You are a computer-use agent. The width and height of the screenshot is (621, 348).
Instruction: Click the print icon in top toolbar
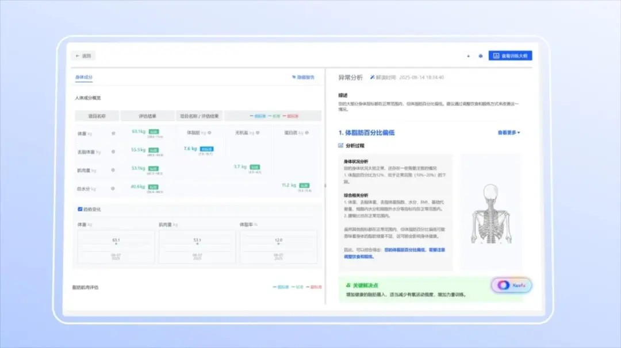tap(480, 56)
